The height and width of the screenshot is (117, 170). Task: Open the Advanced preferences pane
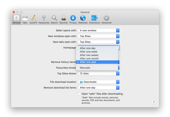click(106, 19)
